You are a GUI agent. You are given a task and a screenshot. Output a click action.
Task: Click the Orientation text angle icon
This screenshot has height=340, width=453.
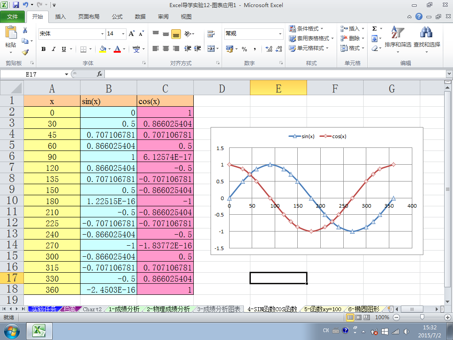click(x=188, y=34)
